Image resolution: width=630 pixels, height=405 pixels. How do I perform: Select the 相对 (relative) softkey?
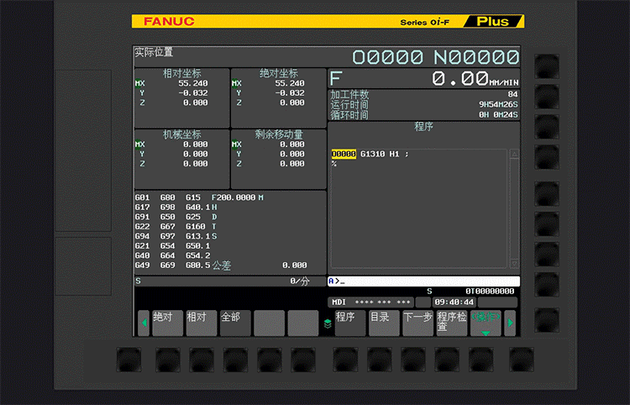coord(202,323)
